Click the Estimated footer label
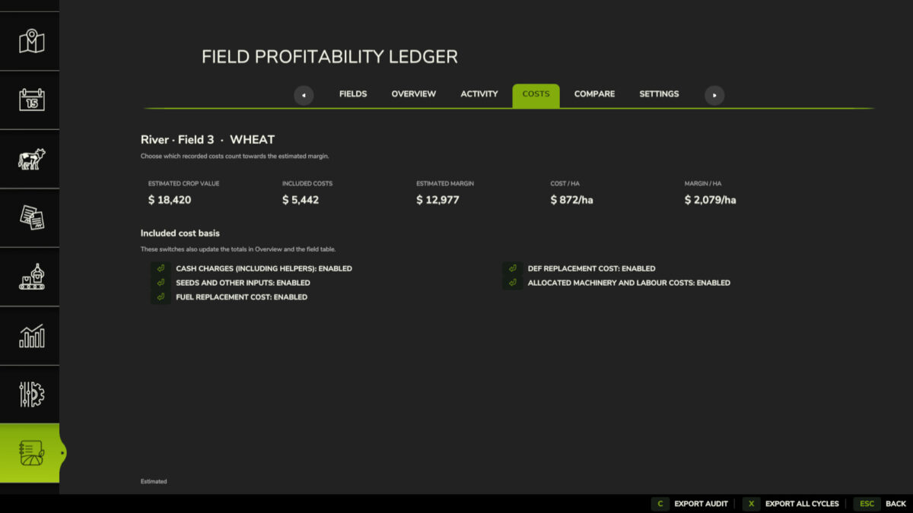 click(154, 482)
